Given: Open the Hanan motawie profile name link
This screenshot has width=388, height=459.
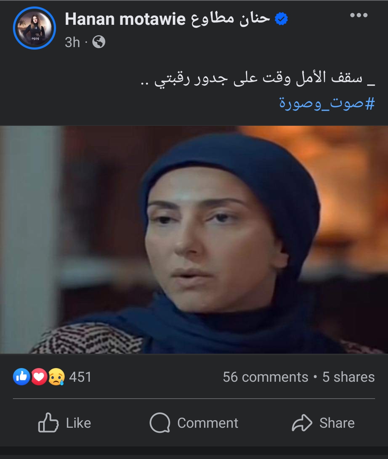Looking at the screenshot, I should [x=167, y=19].
